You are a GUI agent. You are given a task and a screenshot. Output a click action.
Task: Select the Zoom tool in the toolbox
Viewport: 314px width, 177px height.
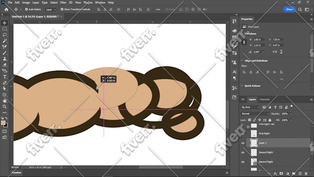click(x=5, y=107)
